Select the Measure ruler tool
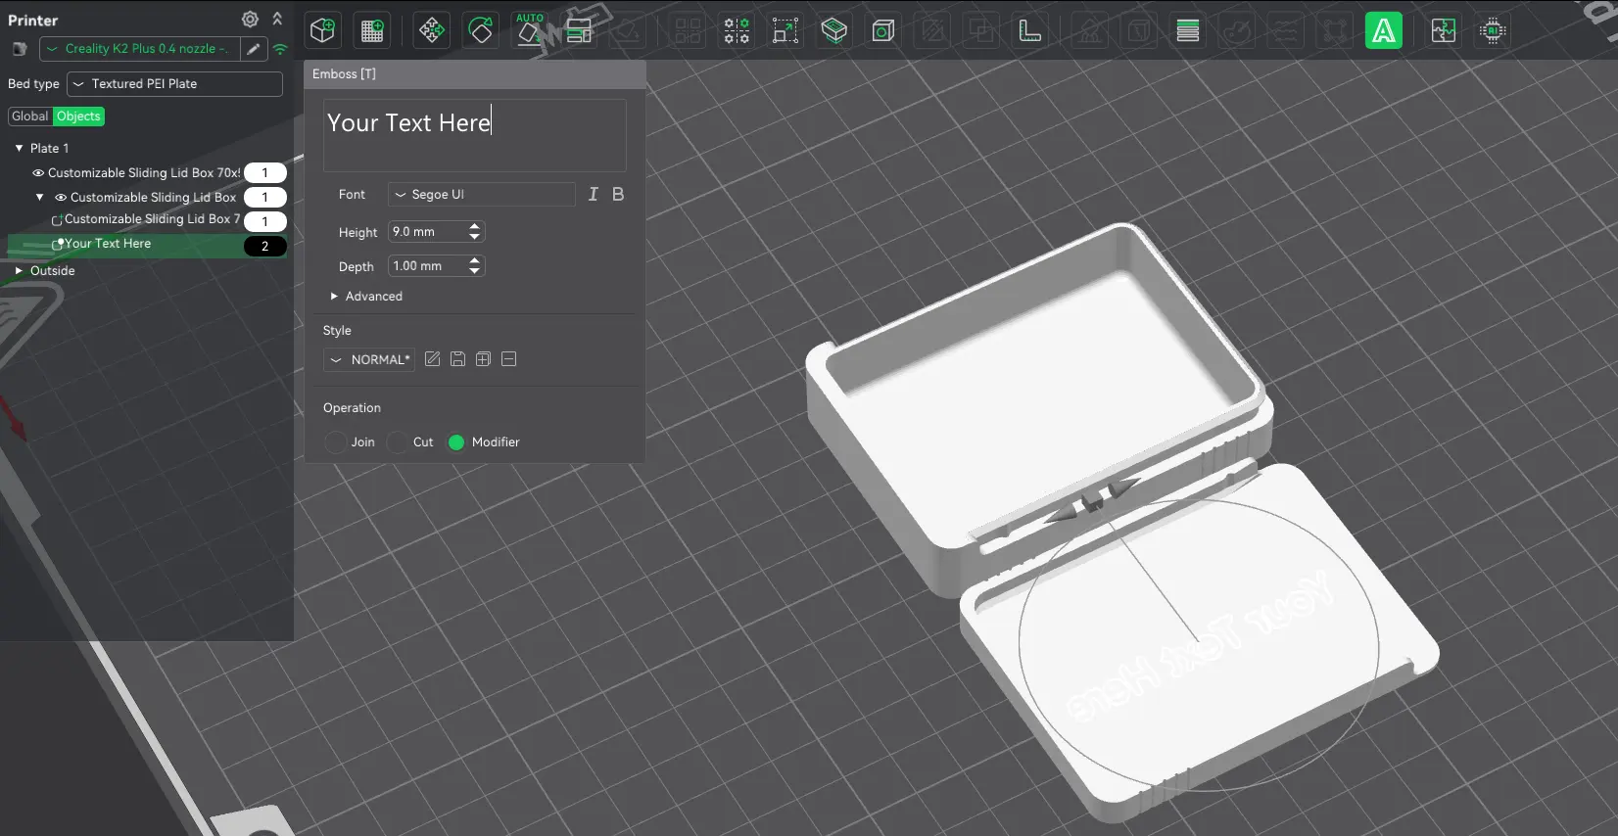1618x836 pixels. click(x=1030, y=31)
